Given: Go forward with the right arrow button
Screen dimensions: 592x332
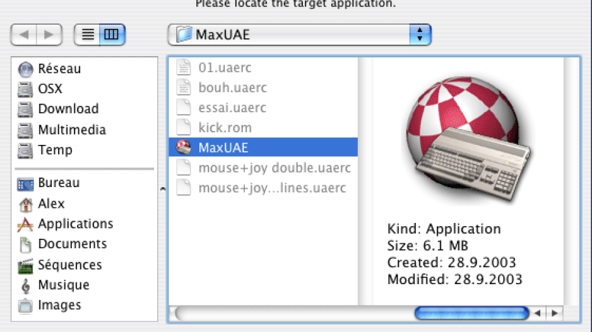Looking at the screenshot, I should pos(49,35).
